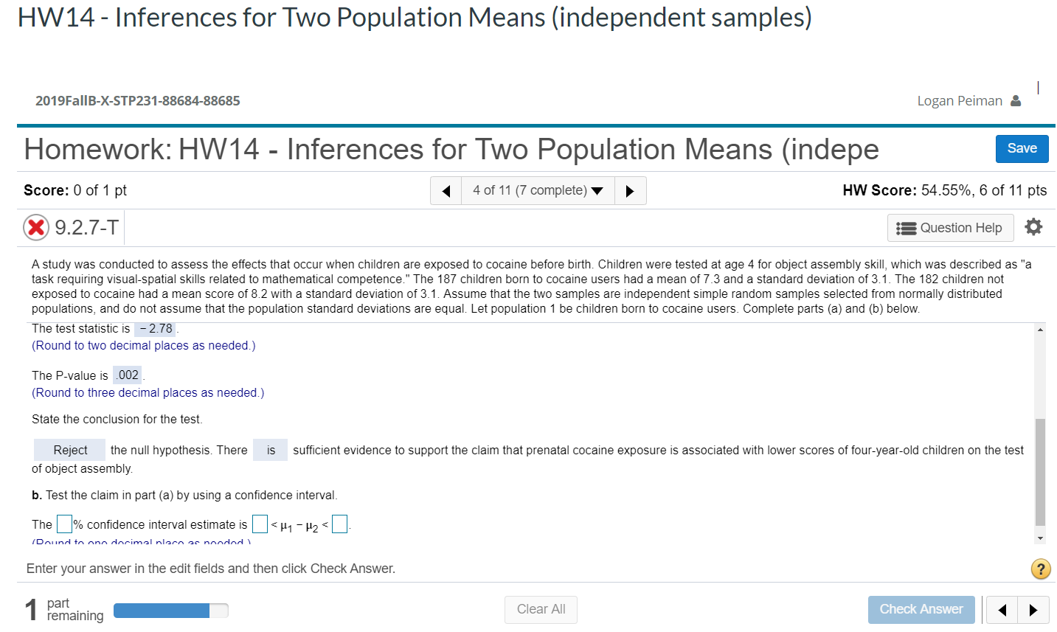The image size is (1057, 632).
Task: Open the settings gear icon
Action: tap(1033, 227)
